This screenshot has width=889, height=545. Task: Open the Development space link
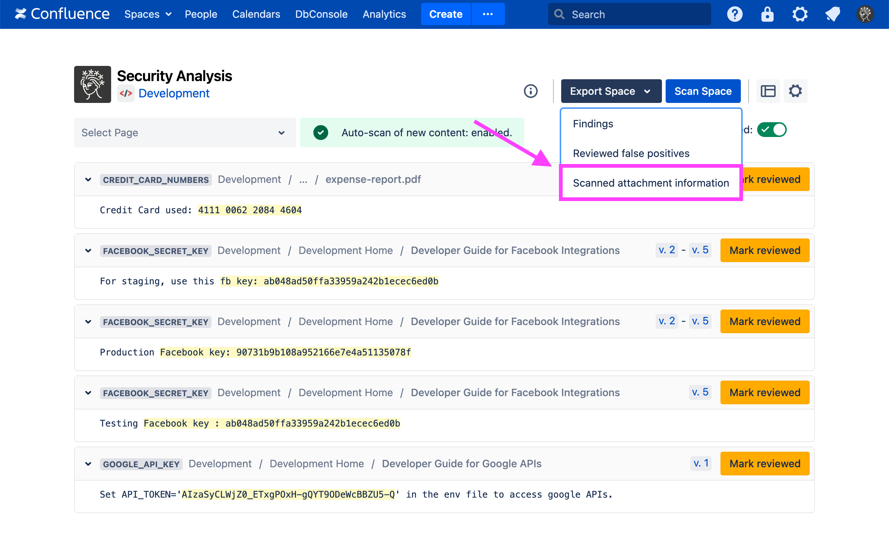click(x=174, y=93)
